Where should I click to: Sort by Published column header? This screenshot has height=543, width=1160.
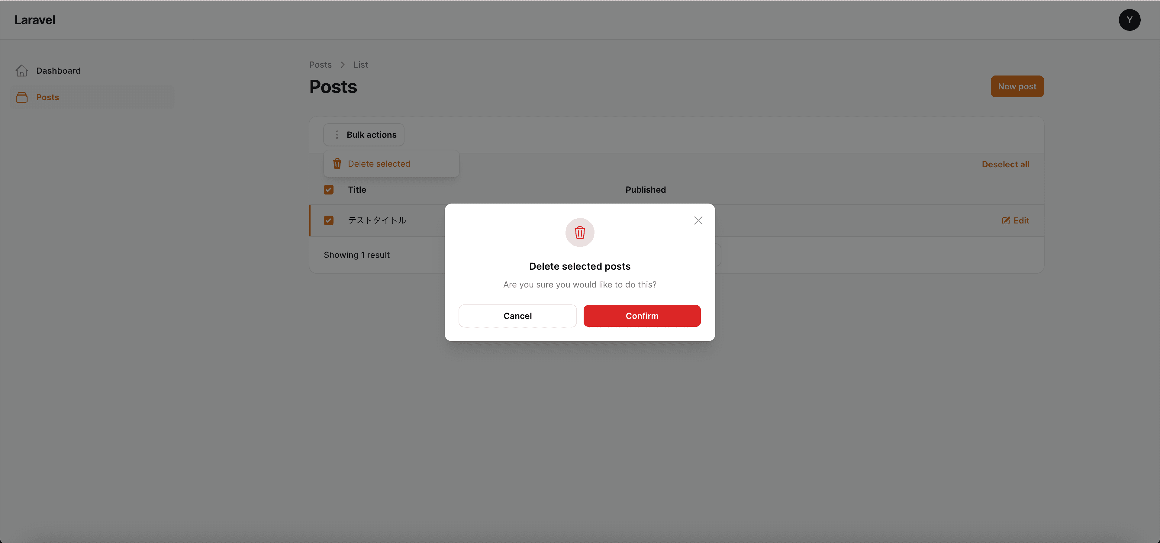[645, 190]
